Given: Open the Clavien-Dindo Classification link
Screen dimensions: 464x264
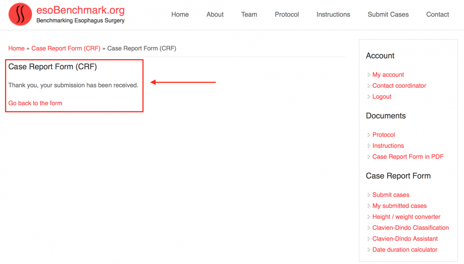Looking at the screenshot, I should point(410,228).
